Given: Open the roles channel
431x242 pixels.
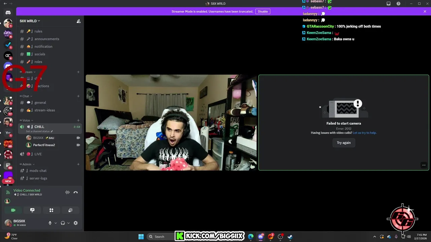Looking at the screenshot, I should tap(50, 62).
